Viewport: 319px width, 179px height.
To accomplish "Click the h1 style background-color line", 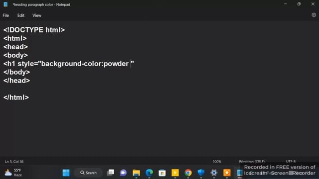I will click(69, 64).
